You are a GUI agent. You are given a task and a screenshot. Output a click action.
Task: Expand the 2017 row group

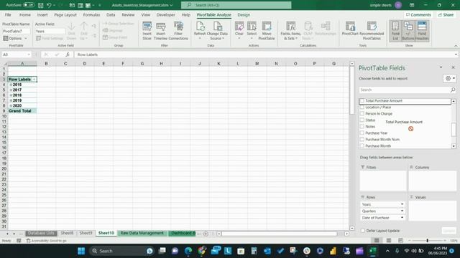11,90
